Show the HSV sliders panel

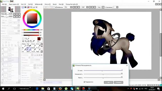coord(28,7)
